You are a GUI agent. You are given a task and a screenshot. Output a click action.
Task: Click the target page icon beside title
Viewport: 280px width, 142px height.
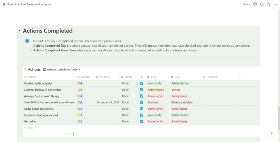tap(4, 4)
